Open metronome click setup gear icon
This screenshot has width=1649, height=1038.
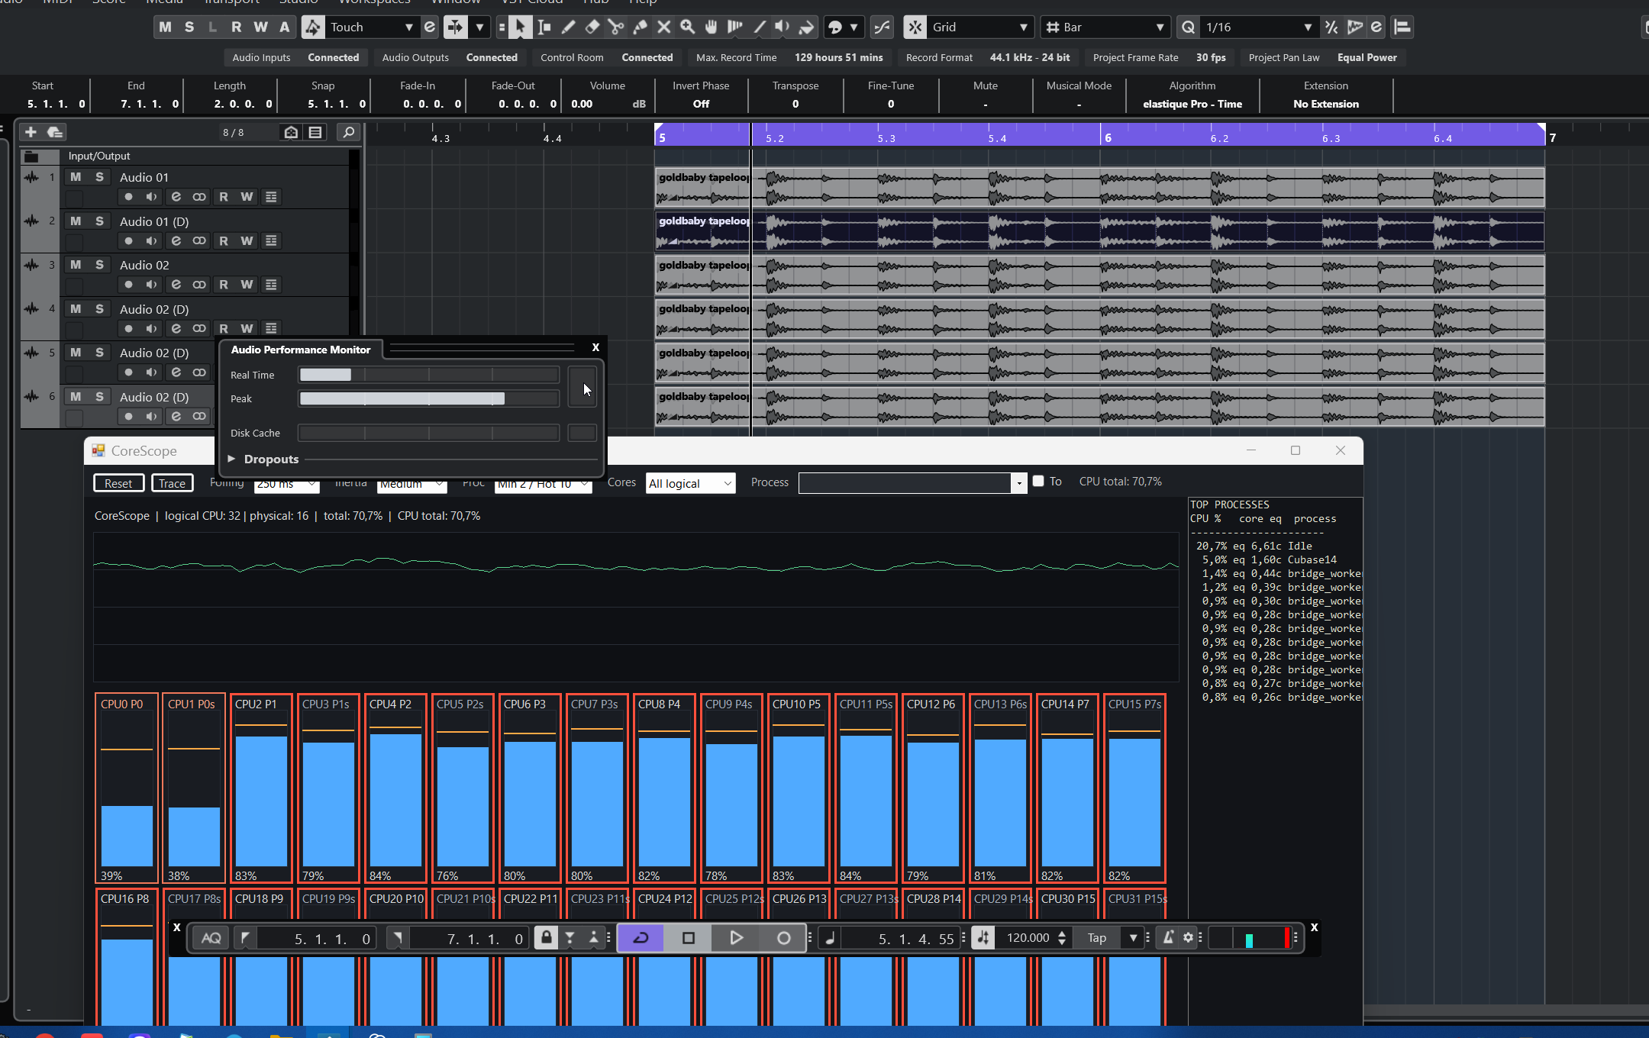click(x=1188, y=938)
